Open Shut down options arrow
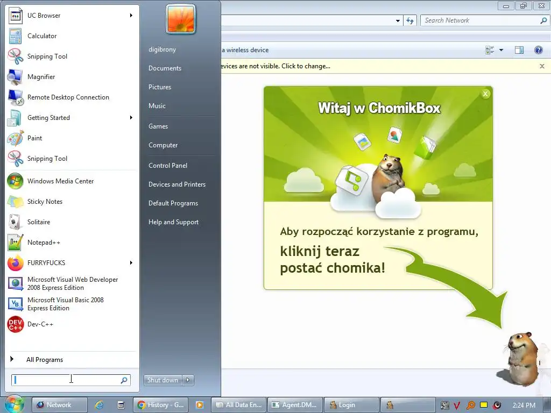 click(188, 380)
